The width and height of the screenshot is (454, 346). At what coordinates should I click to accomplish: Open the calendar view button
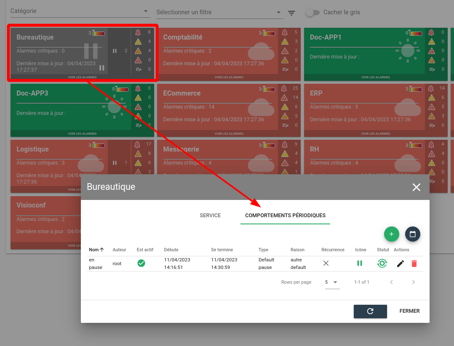[413, 234]
